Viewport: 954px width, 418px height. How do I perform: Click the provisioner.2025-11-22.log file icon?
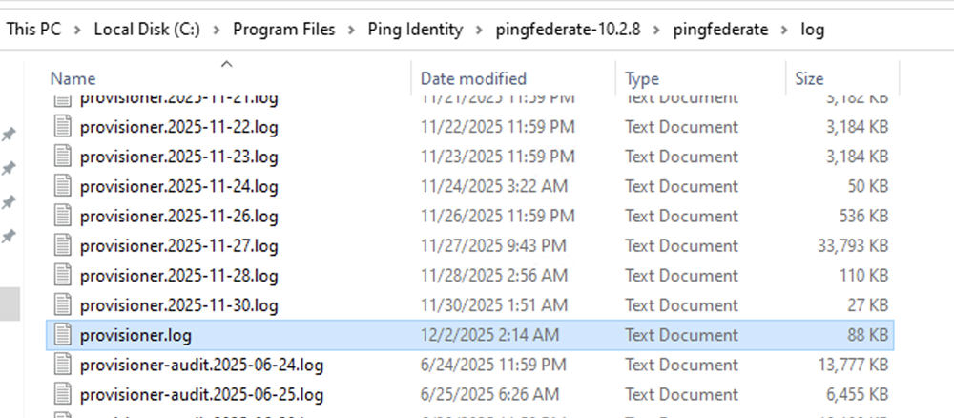[63, 127]
